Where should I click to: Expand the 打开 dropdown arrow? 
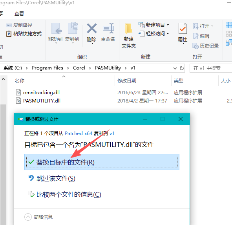pyautogui.click(x=212, y=26)
